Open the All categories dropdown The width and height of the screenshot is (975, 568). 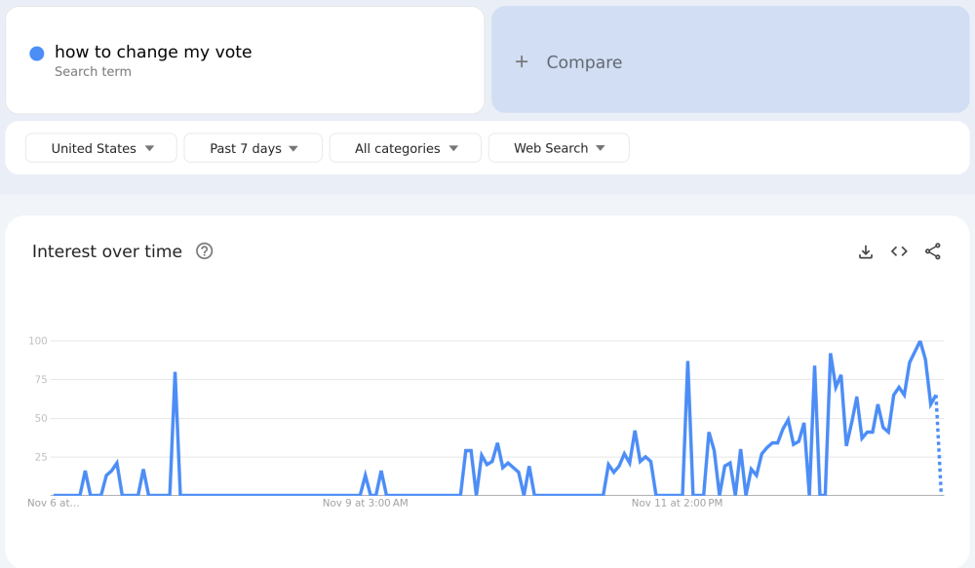coord(405,148)
